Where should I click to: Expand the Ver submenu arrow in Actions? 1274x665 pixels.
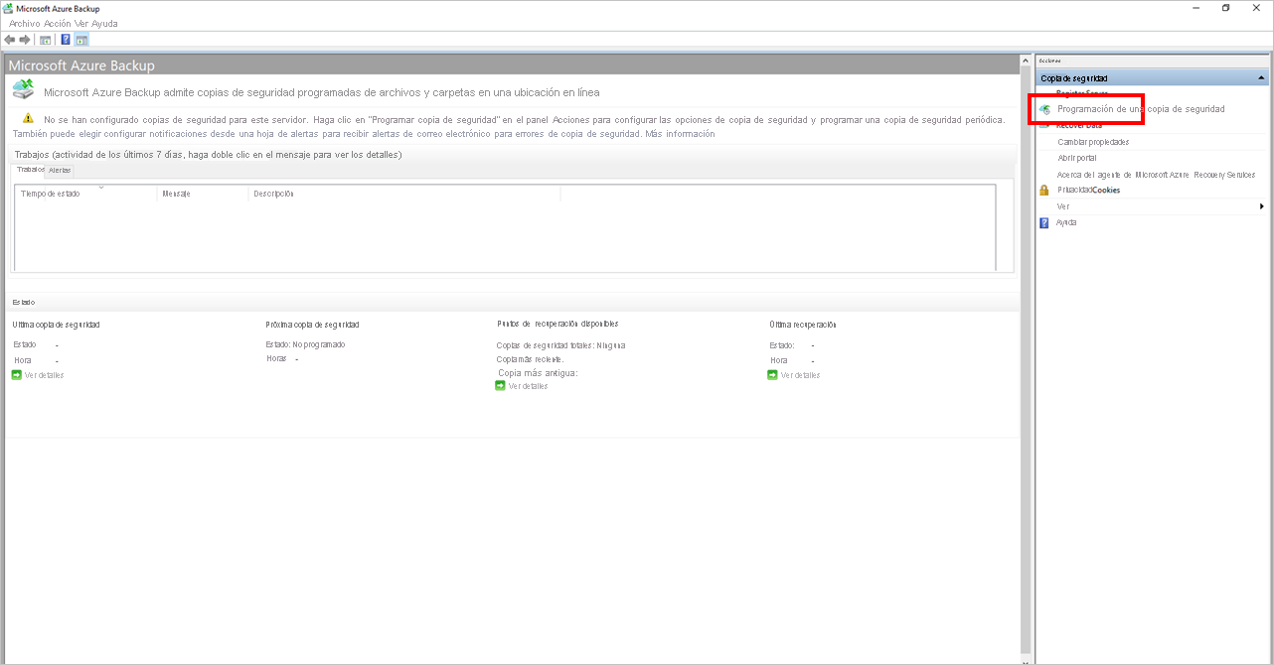pos(1262,206)
